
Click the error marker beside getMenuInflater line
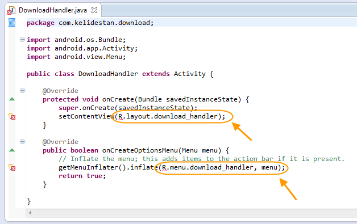point(12,167)
